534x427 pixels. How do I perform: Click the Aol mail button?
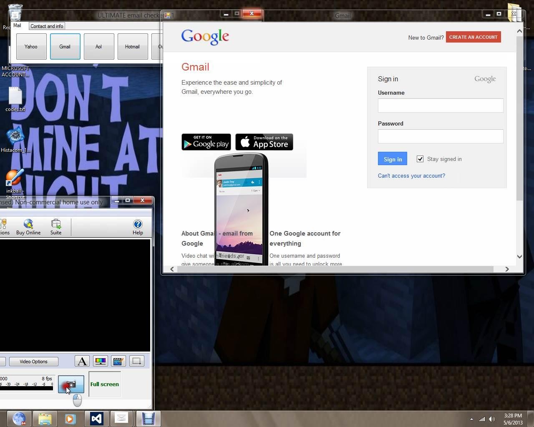(99, 47)
